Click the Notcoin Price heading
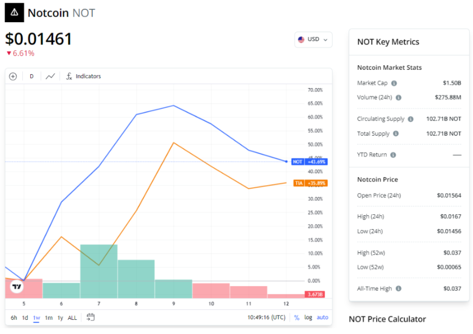This screenshot has width=473, height=334. [x=377, y=180]
